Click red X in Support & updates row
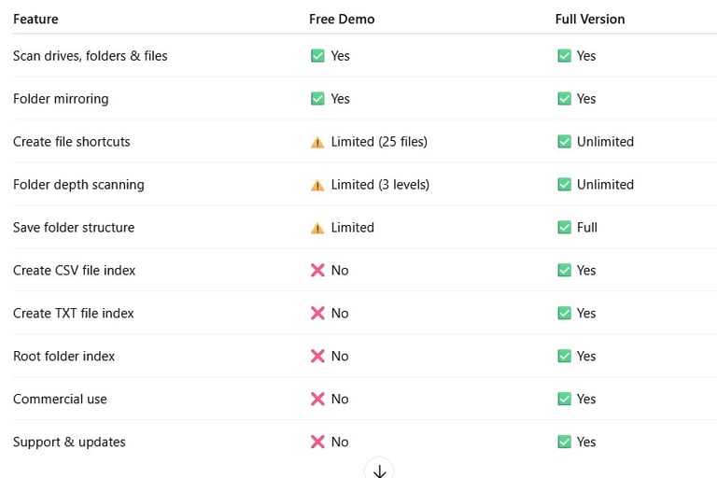717x478 pixels. (317, 443)
